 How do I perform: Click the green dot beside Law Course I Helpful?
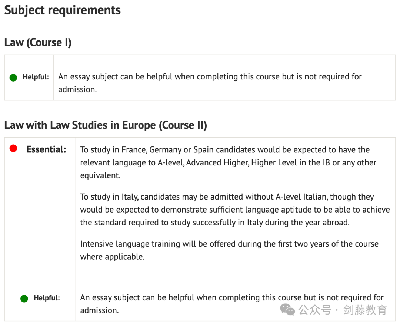[x=13, y=78]
